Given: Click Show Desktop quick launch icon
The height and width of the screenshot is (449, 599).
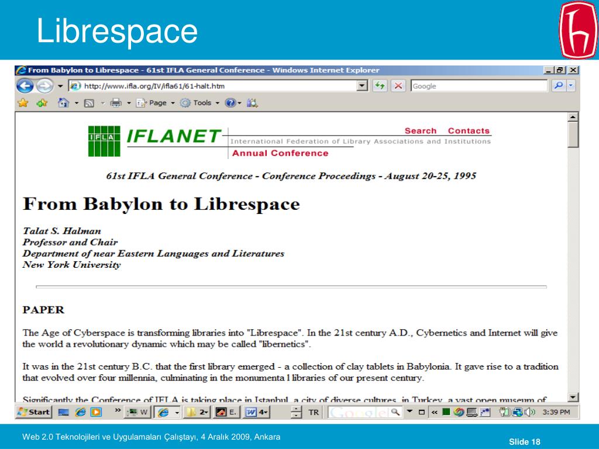Looking at the screenshot, I should [63, 412].
